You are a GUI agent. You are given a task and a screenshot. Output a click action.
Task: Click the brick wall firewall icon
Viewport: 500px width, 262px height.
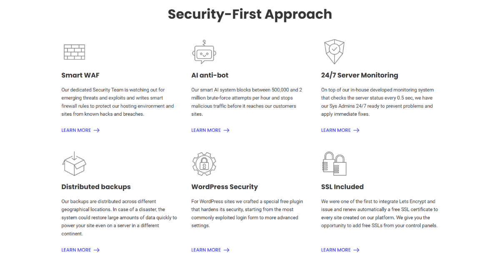74,52
